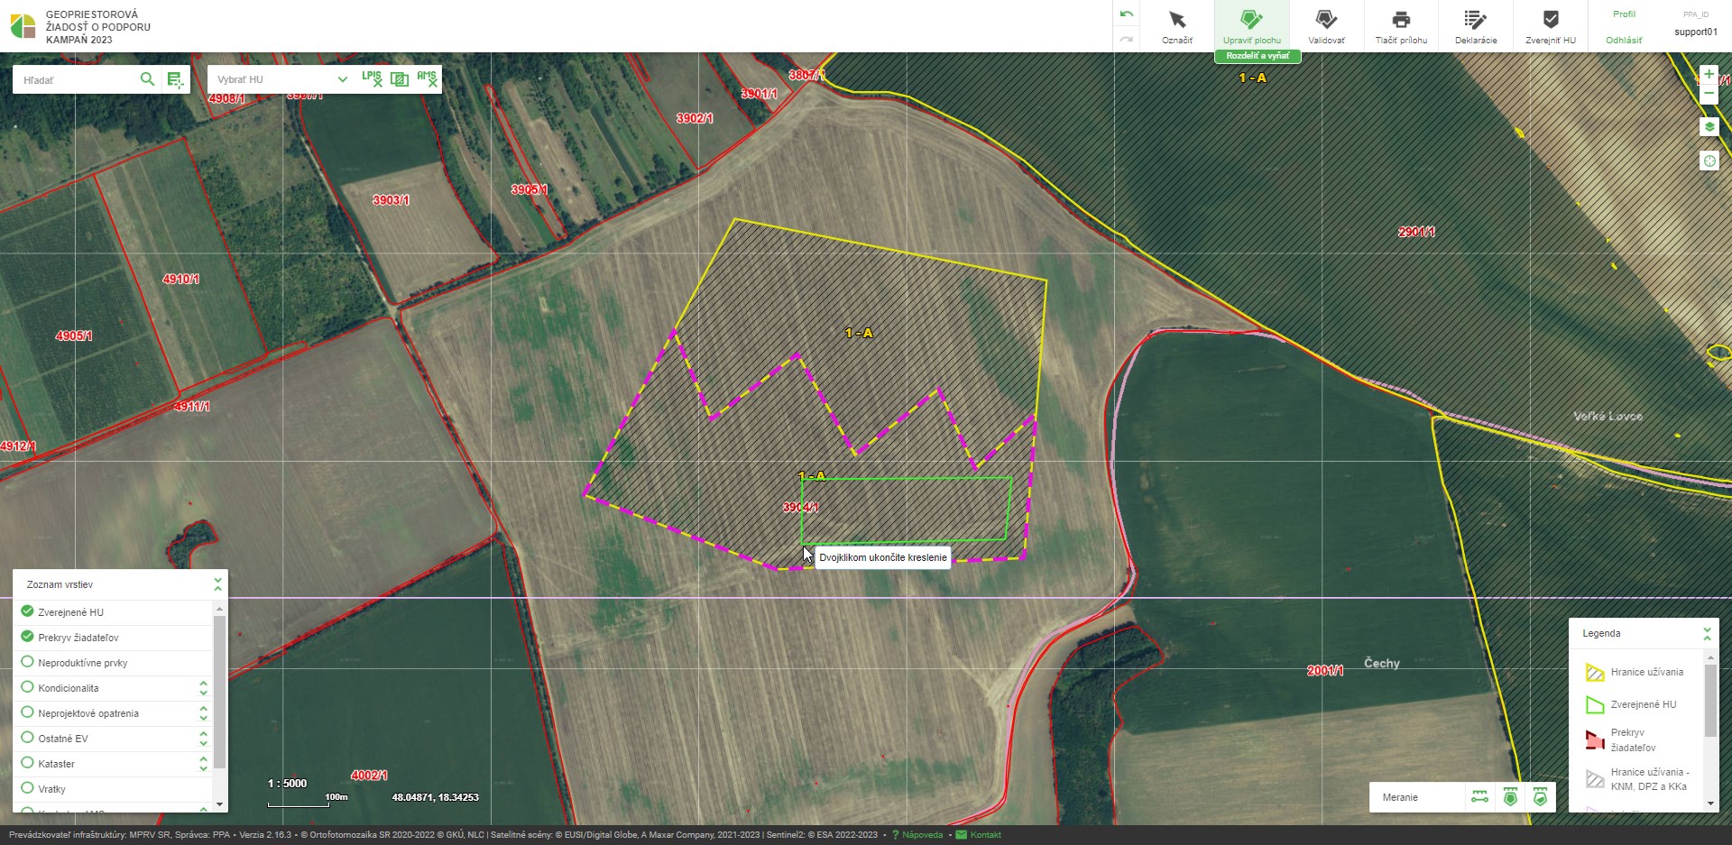The width and height of the screenshot is (1732, 845).
Task: Click the search magnifier icon
Action: click(x=147, y=79)
